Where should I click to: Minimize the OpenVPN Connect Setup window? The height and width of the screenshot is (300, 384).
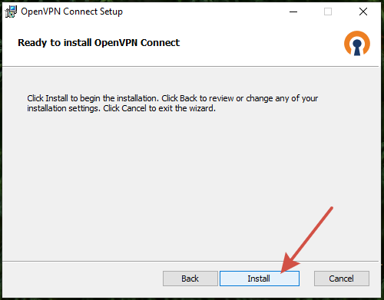click(x=293, y=12)
